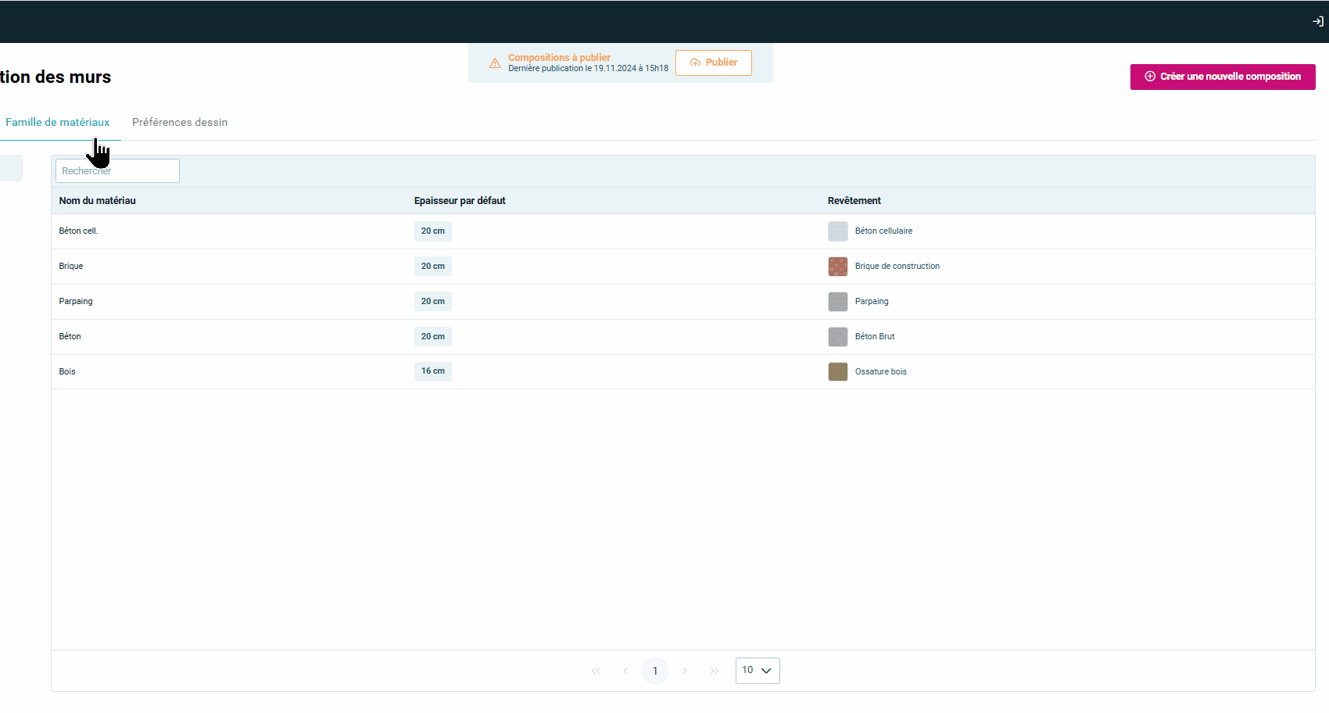
Task: Go to next page arrow
Action: click(685, 671)
